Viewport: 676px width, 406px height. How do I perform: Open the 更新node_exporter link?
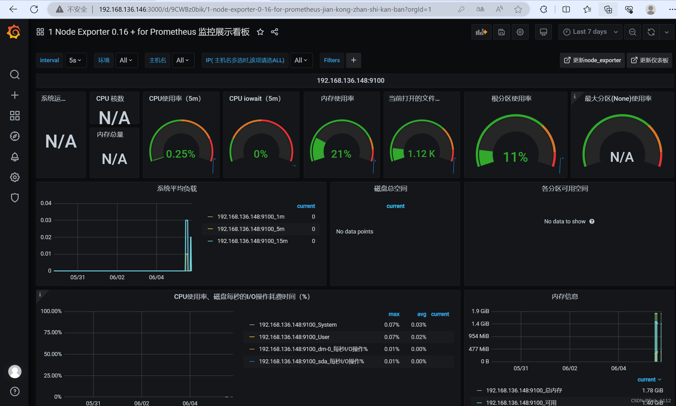tap(592, 60)
